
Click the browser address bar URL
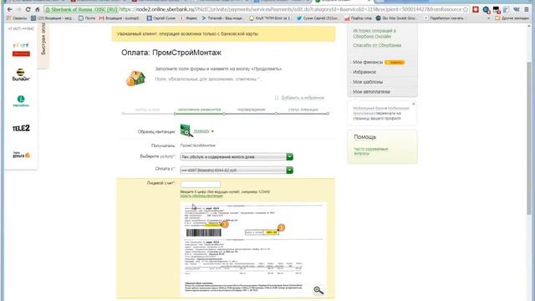290,9
